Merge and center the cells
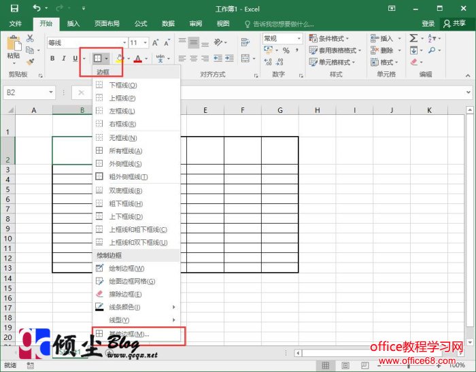This screenshot has width=476, height=372. click(x=245, y=58)
